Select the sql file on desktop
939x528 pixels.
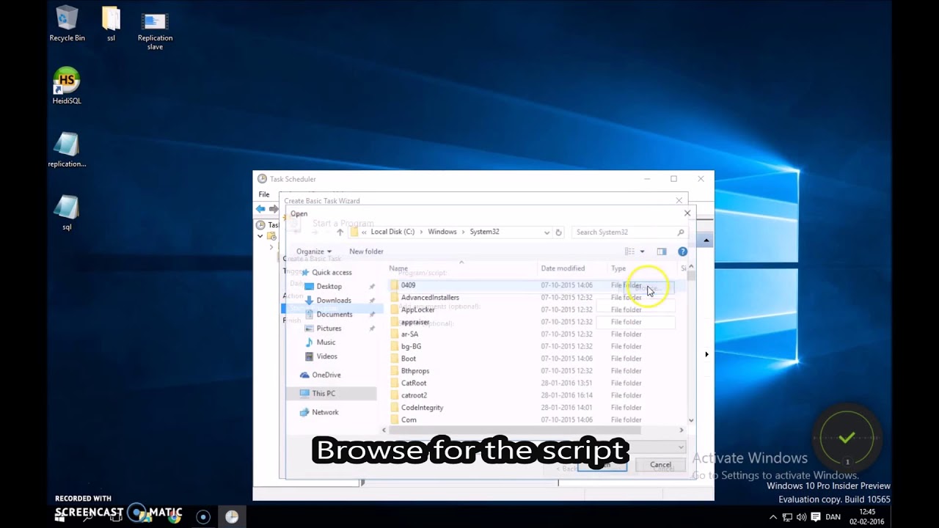coord(67,213)
